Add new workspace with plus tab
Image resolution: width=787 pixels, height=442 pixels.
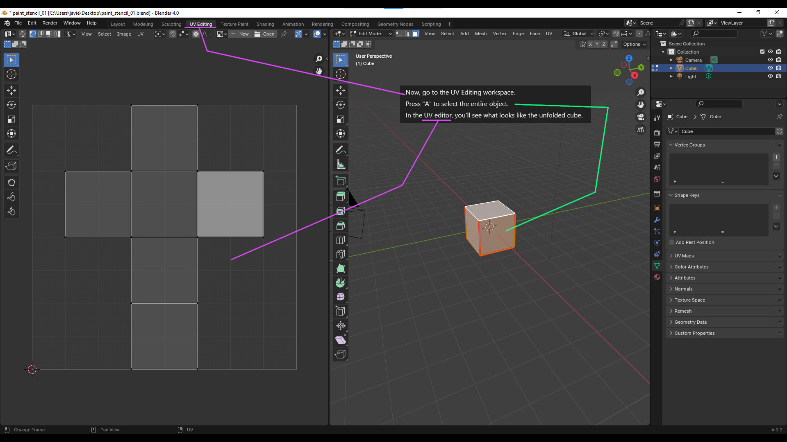coord(449,24)
